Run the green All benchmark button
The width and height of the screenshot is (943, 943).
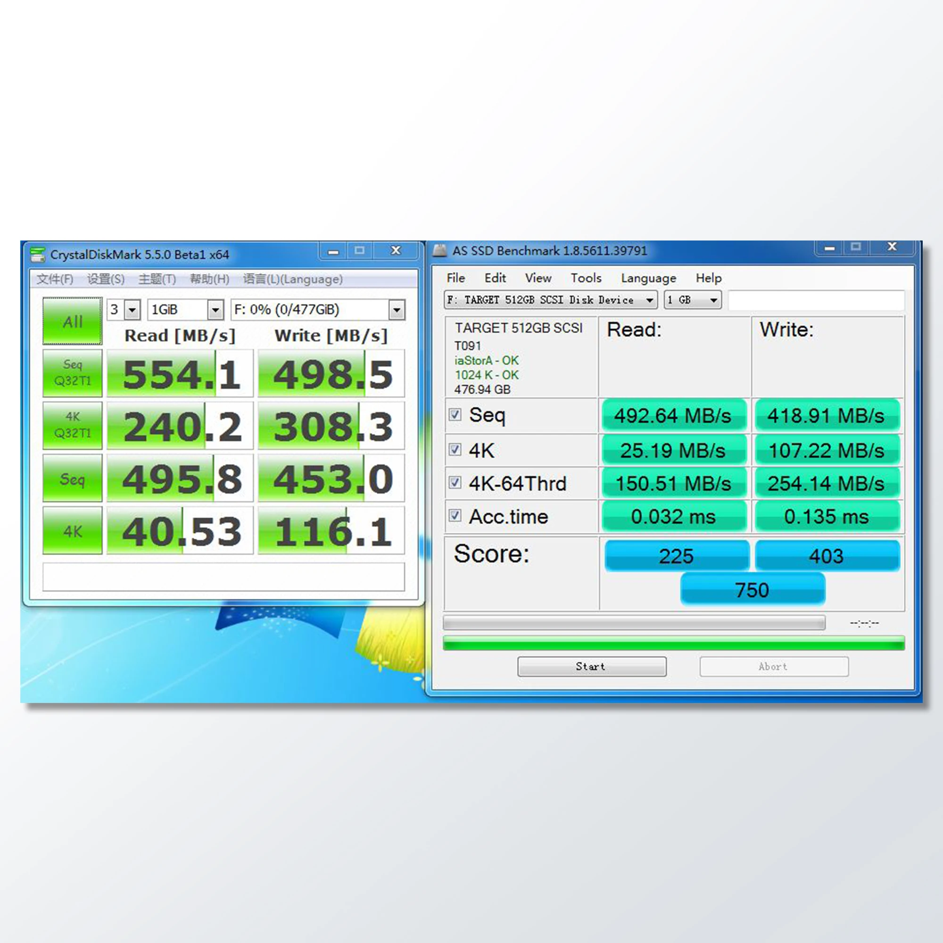(x=72, y=321)
